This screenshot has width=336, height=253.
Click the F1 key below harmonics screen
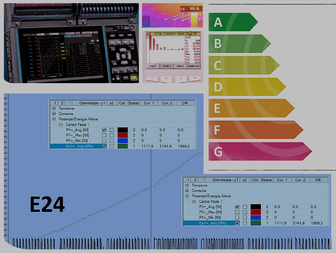[x=152, y=79]
